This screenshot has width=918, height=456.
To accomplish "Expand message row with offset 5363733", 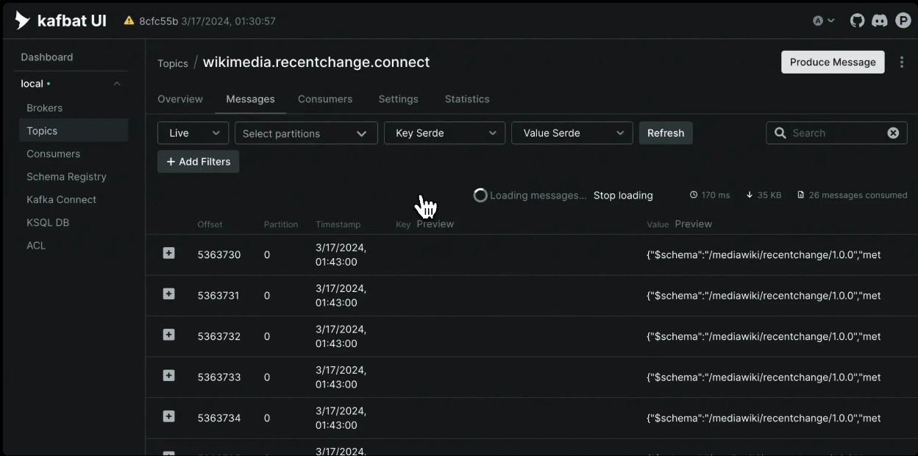I will pos(168,376).
